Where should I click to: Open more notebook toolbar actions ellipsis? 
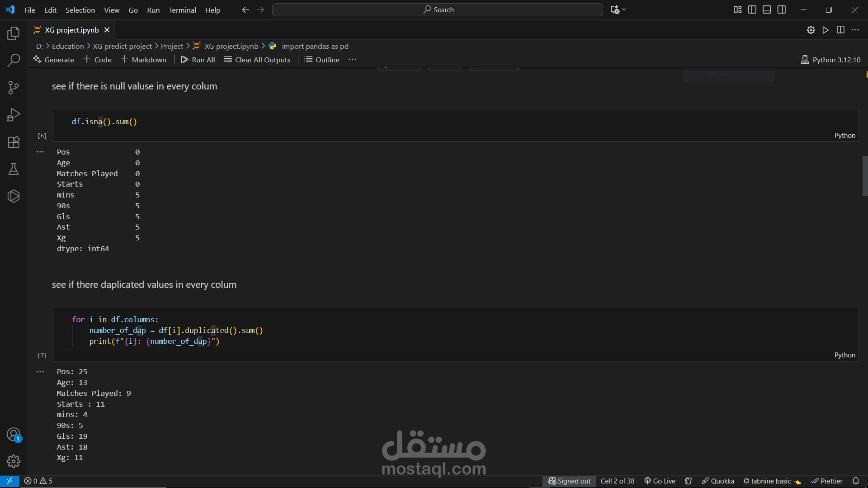click(x=353, y=60)
